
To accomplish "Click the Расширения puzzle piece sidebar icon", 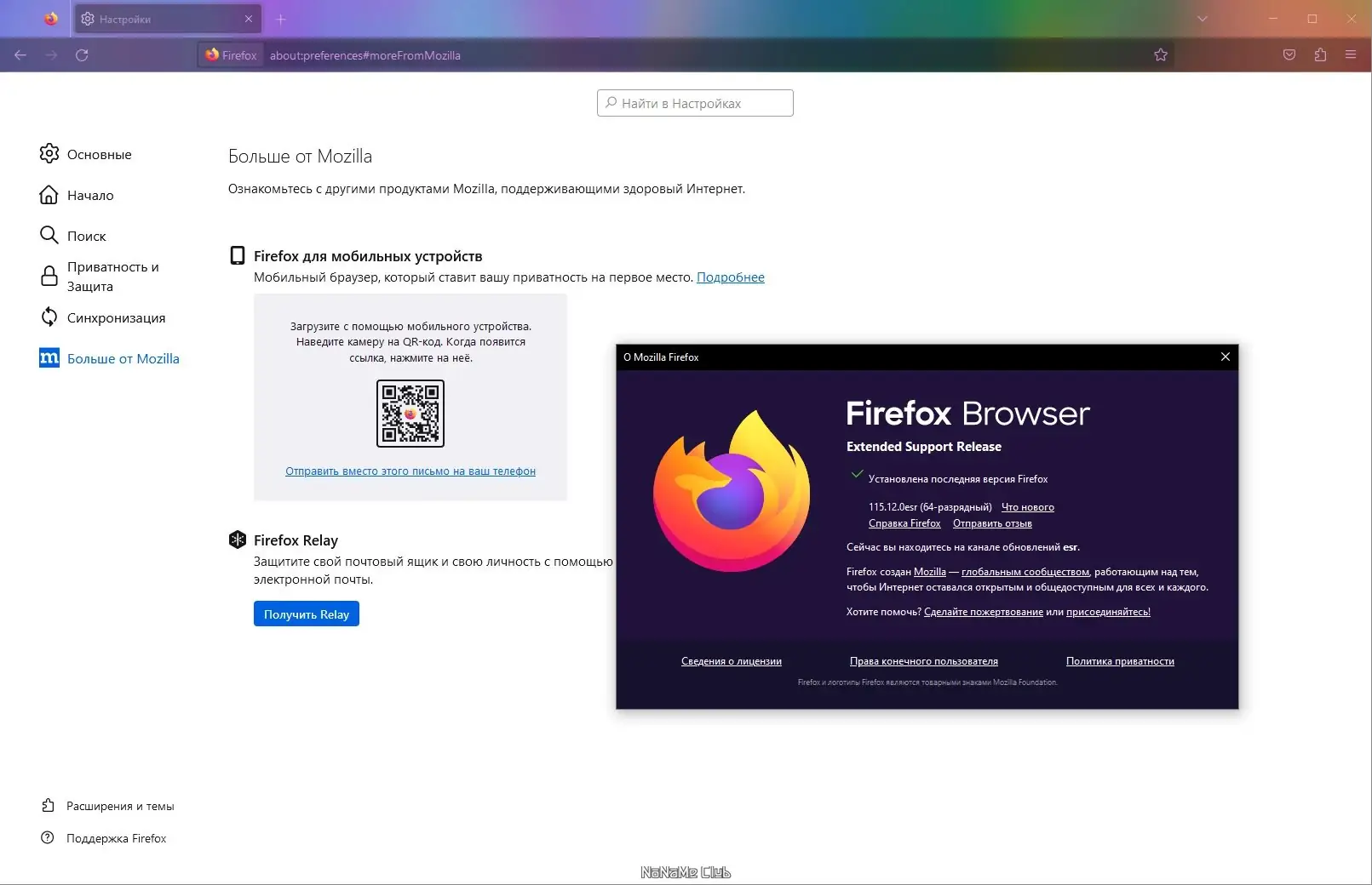I will pos(48,805).
